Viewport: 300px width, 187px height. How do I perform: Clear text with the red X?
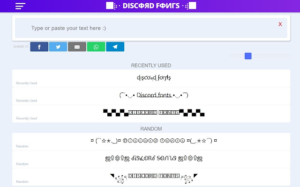pyautogui.click(x=280, y=24)
